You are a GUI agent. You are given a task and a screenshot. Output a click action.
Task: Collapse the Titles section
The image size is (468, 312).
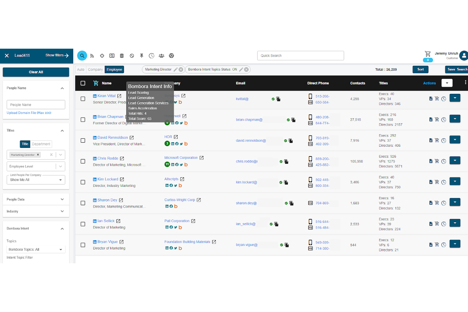pyautogui.click(x=62, y=131)
